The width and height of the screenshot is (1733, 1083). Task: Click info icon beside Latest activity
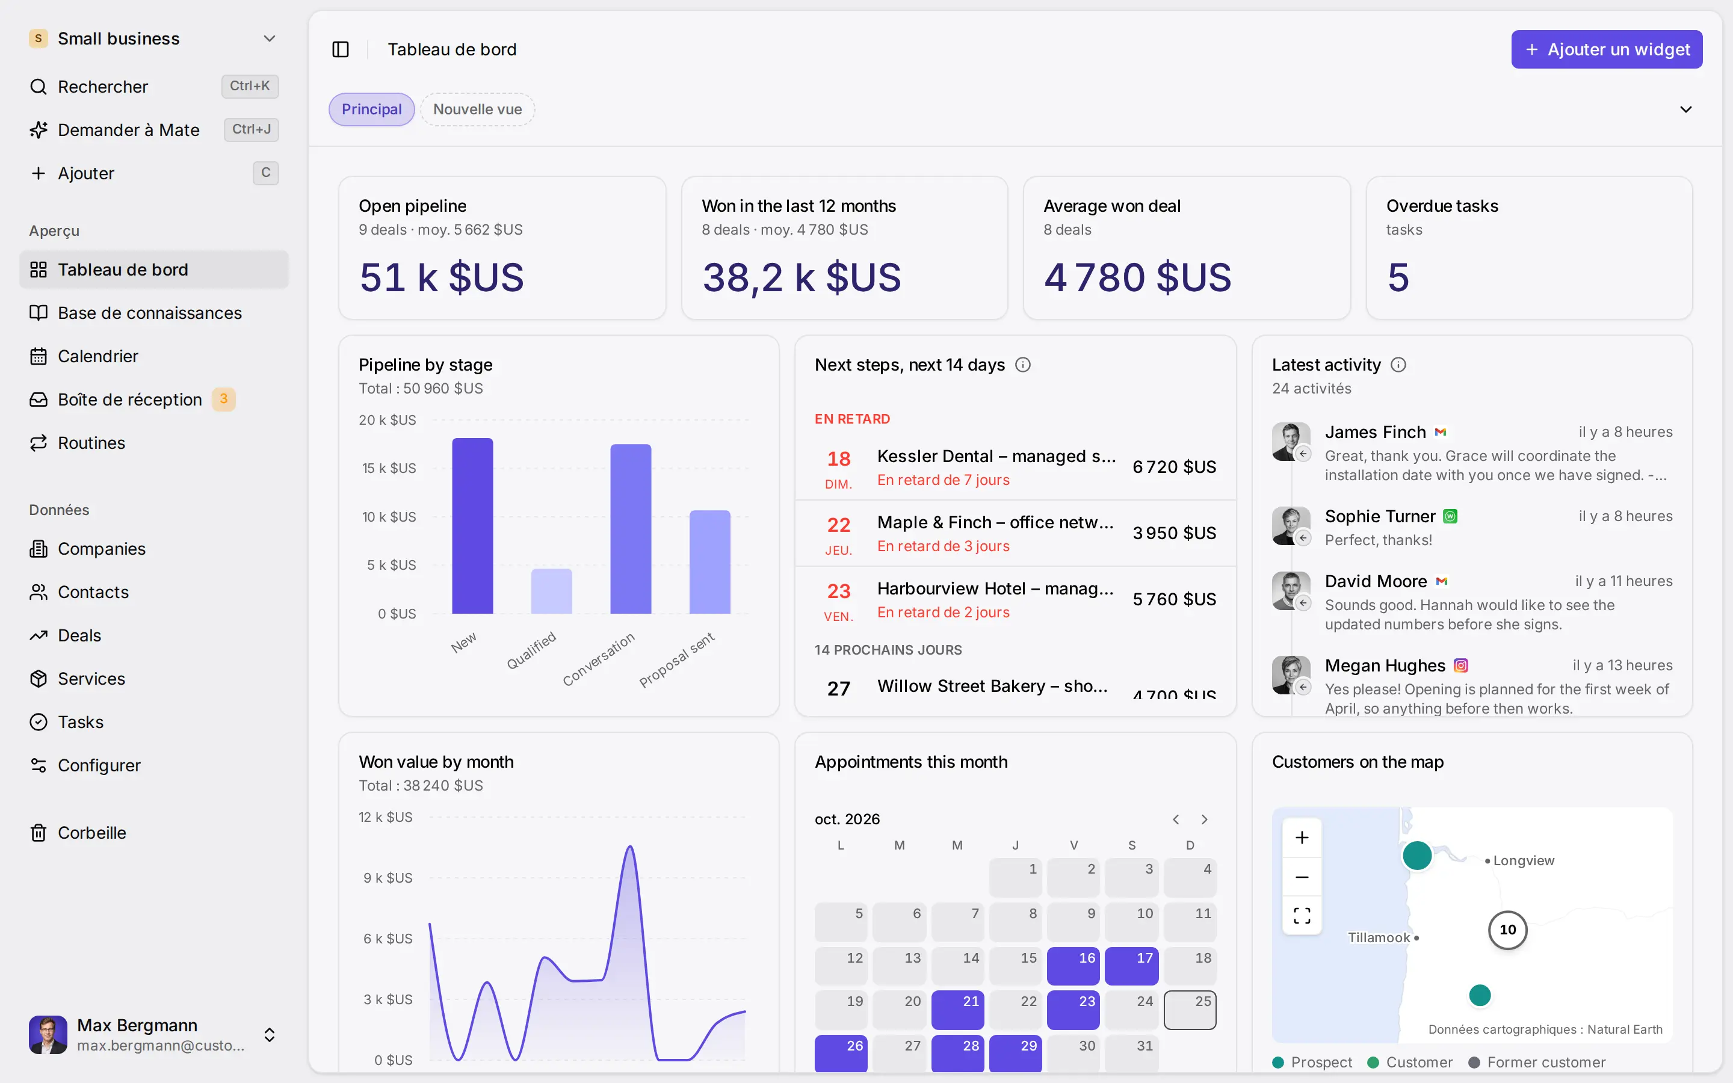click(x=1398, y=365)
